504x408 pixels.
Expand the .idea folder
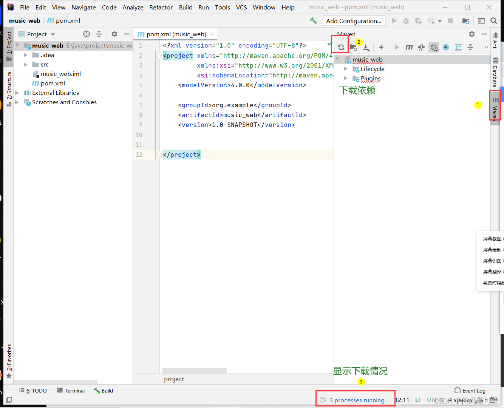26,55
